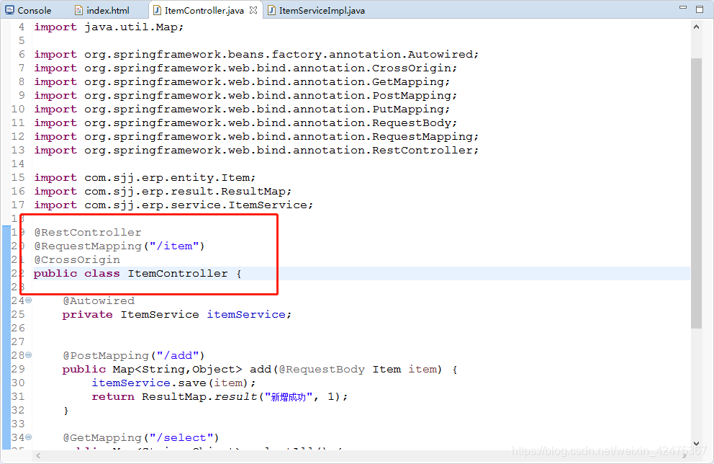The height and width of the screenshot is (464, 714).
Task: Click the import java.util.Map line
Action: click(x=109, y=27)
